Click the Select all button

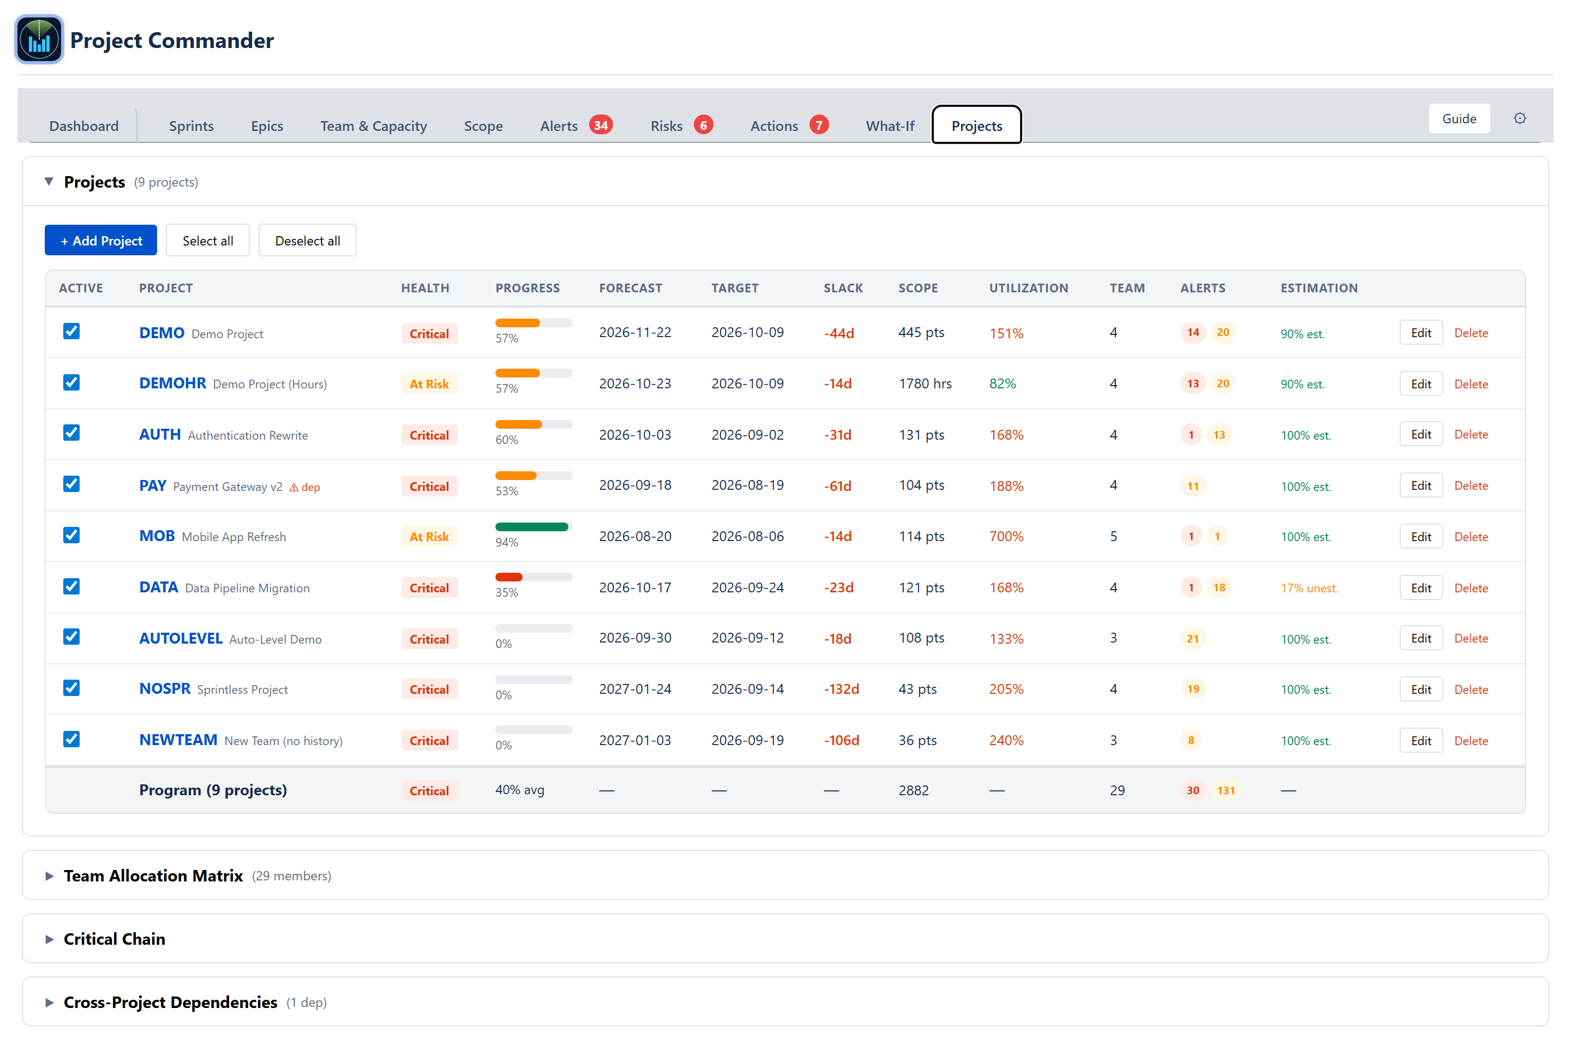point(208,241)
